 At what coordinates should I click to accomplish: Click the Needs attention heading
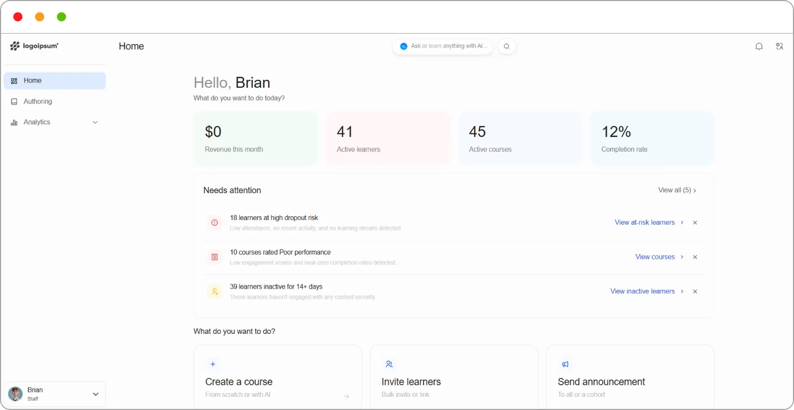(232, 190)
